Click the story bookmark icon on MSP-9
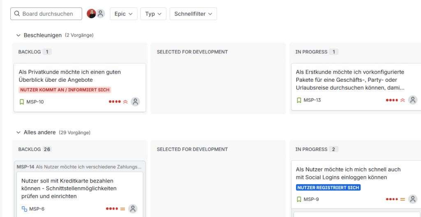 click(x=299, y=199)
